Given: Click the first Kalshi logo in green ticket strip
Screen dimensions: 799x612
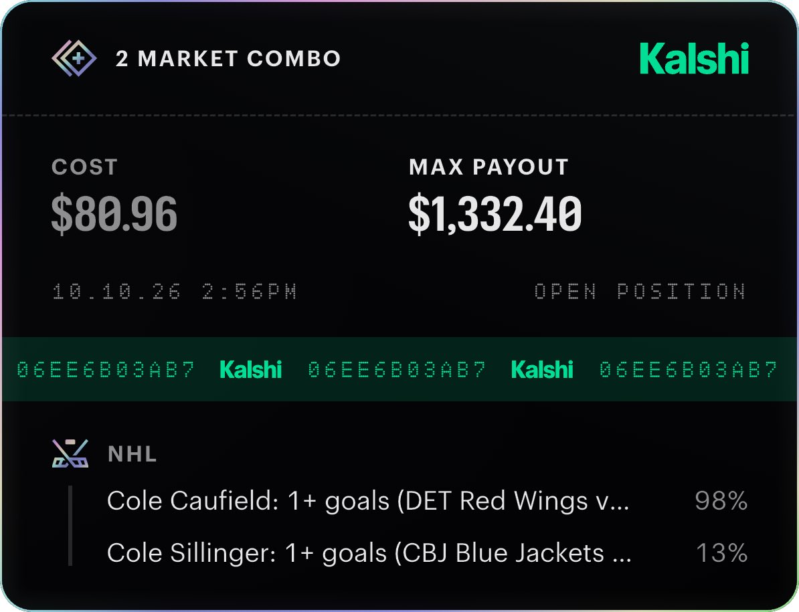Looking at the screenshot, I should pyautogui.click(x=250, y=370).
